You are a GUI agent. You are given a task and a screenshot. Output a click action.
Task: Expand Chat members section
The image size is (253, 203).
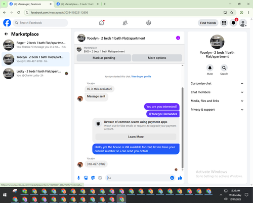[x=217, y=92]
